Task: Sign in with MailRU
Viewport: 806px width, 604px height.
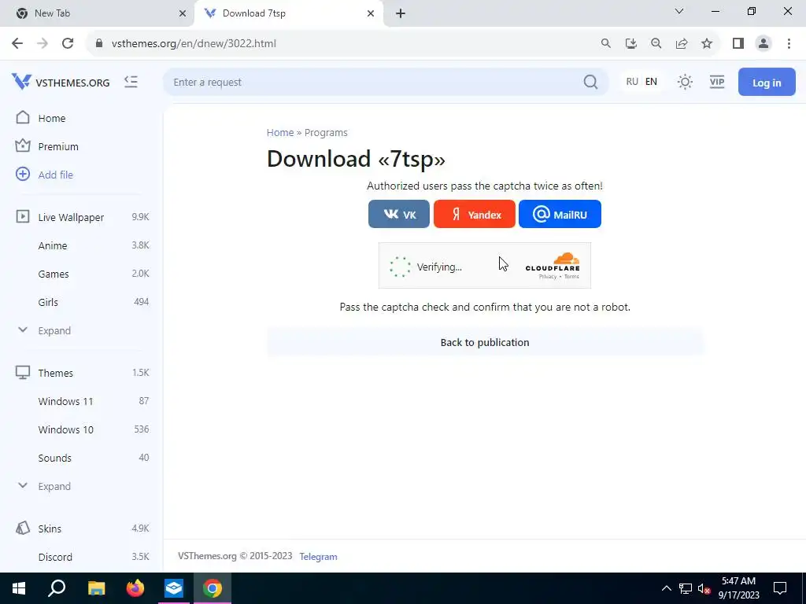Action: pos(560,214)
